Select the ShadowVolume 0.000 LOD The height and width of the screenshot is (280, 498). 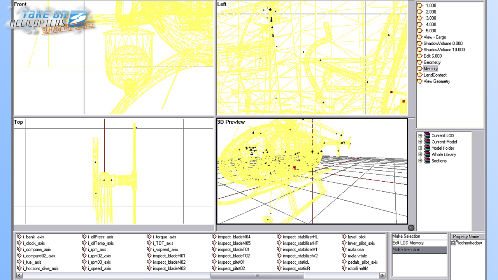(443, 44)
